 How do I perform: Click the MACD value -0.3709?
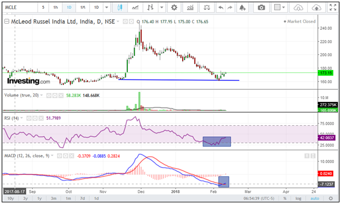[x=84, y=156]
